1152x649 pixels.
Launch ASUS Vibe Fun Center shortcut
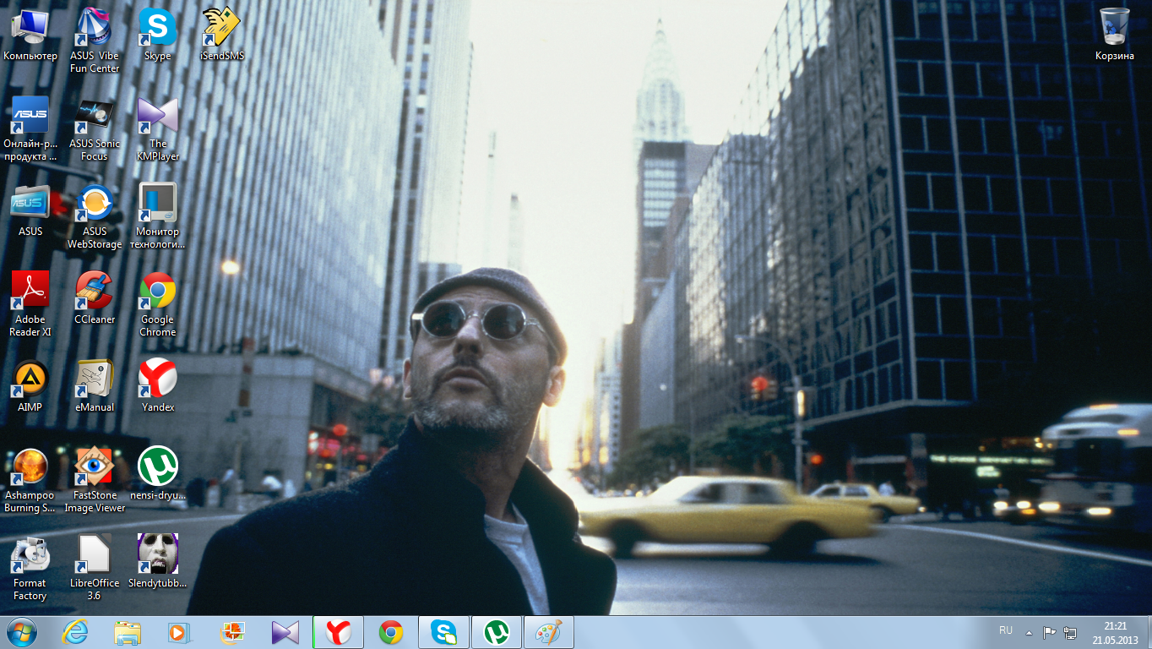point(95,41)
